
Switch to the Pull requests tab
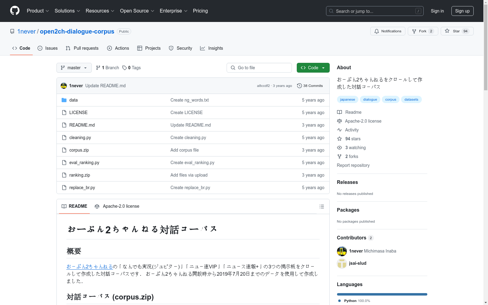click(x=82, y=48)
